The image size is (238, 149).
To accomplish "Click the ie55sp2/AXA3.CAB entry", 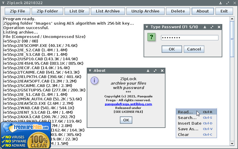I will pos(39,117).
